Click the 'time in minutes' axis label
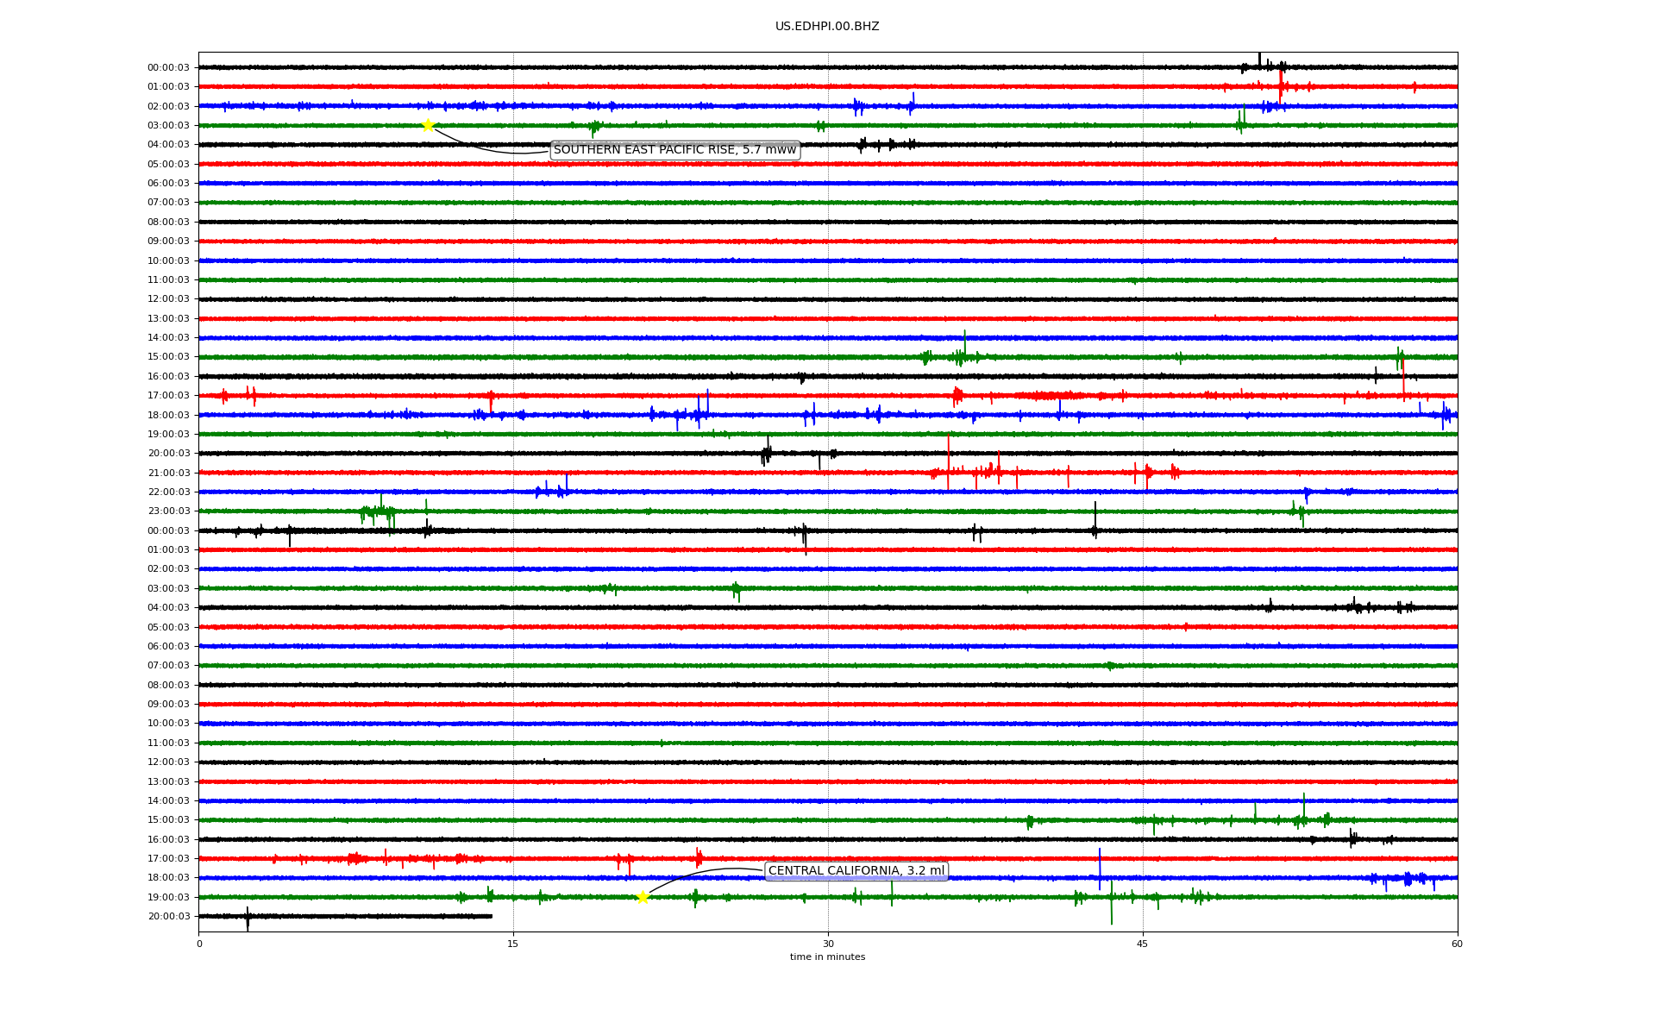Viewport: 1656px width, 1035px height. [827, 957]
